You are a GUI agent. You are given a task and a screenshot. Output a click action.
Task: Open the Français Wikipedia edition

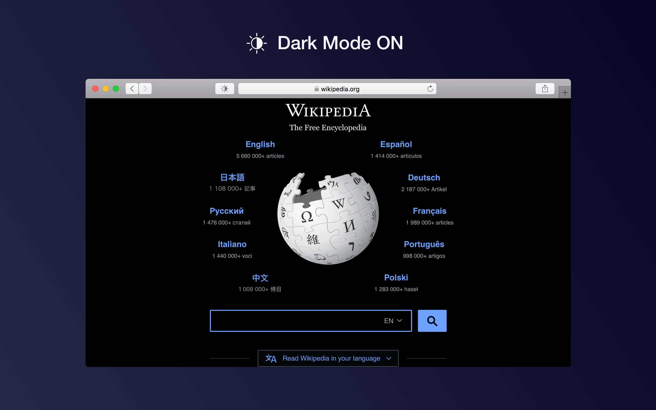429,211
